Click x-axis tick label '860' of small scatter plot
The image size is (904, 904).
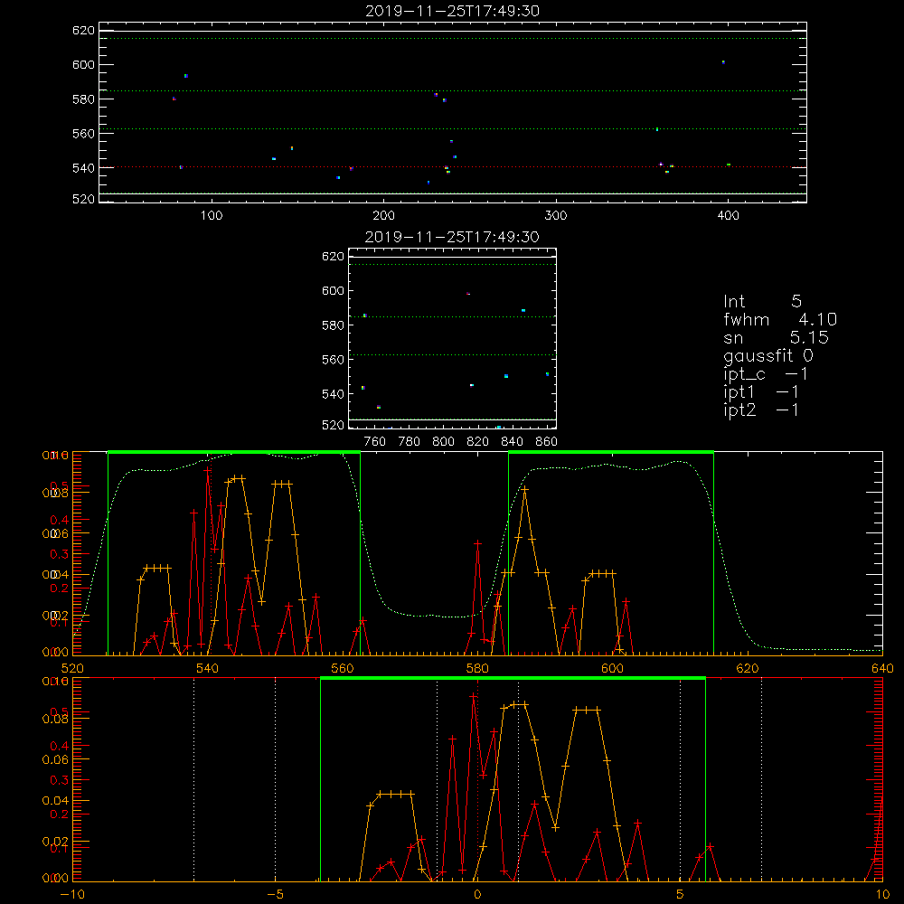coord(547,442)
